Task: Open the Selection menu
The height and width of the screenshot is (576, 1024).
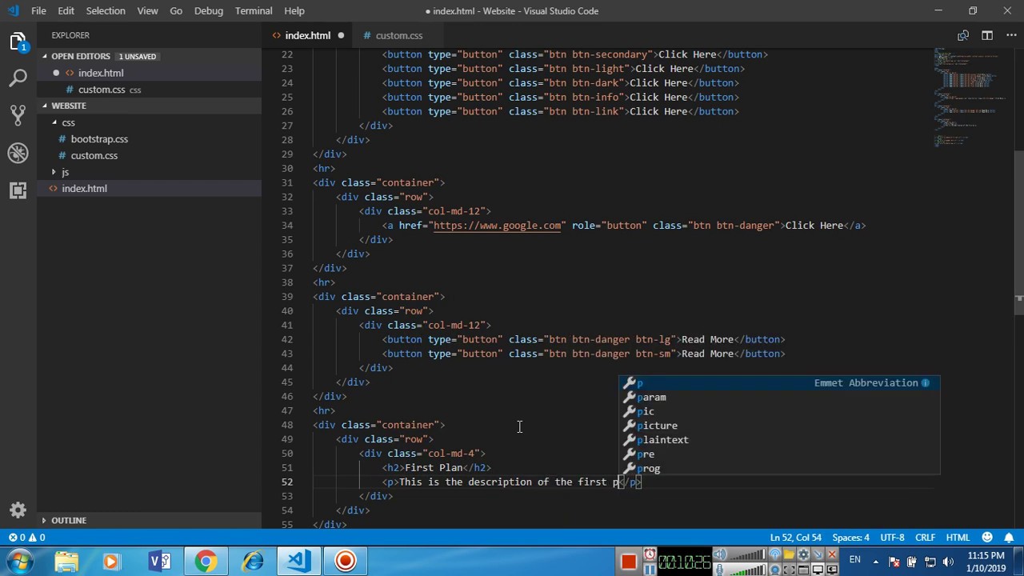Action: coord(106,11)
